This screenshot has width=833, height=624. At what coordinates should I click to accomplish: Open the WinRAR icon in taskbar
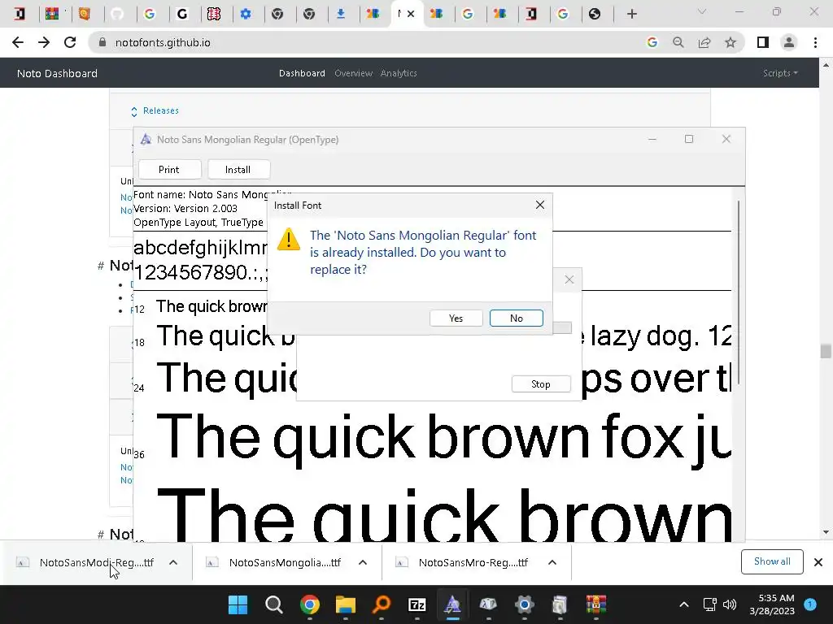click(596, 604)
